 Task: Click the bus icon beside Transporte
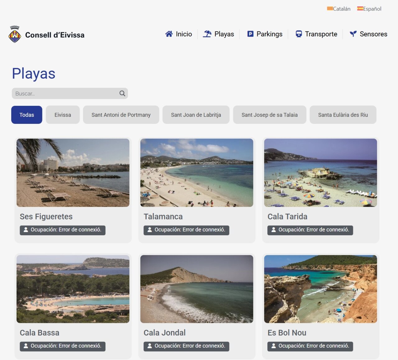[298, 34]
